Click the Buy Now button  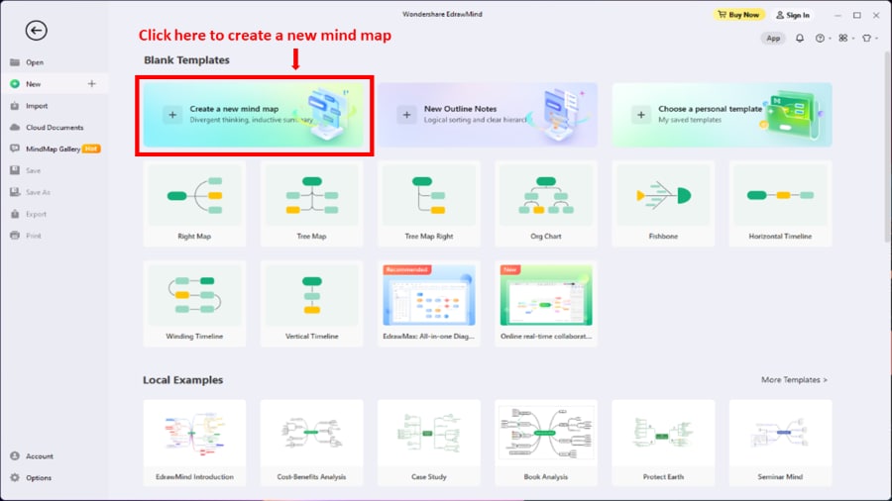click(x=738, y=15)
